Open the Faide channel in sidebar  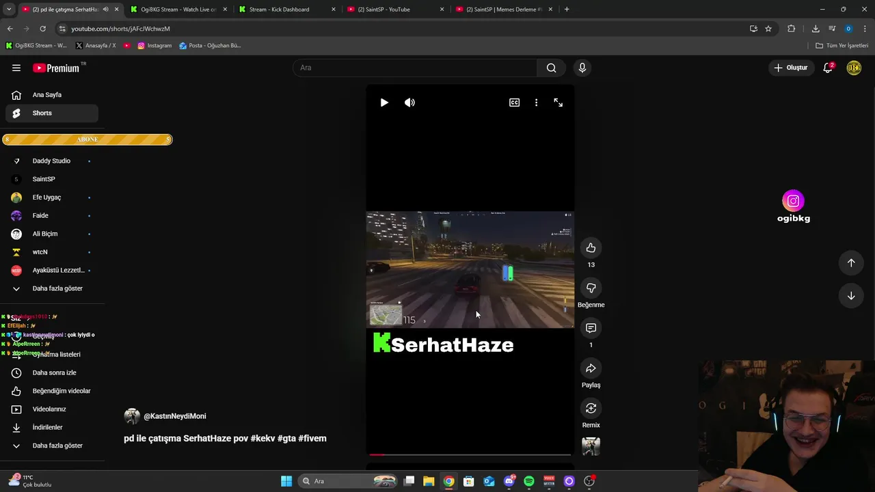[52, 215]
